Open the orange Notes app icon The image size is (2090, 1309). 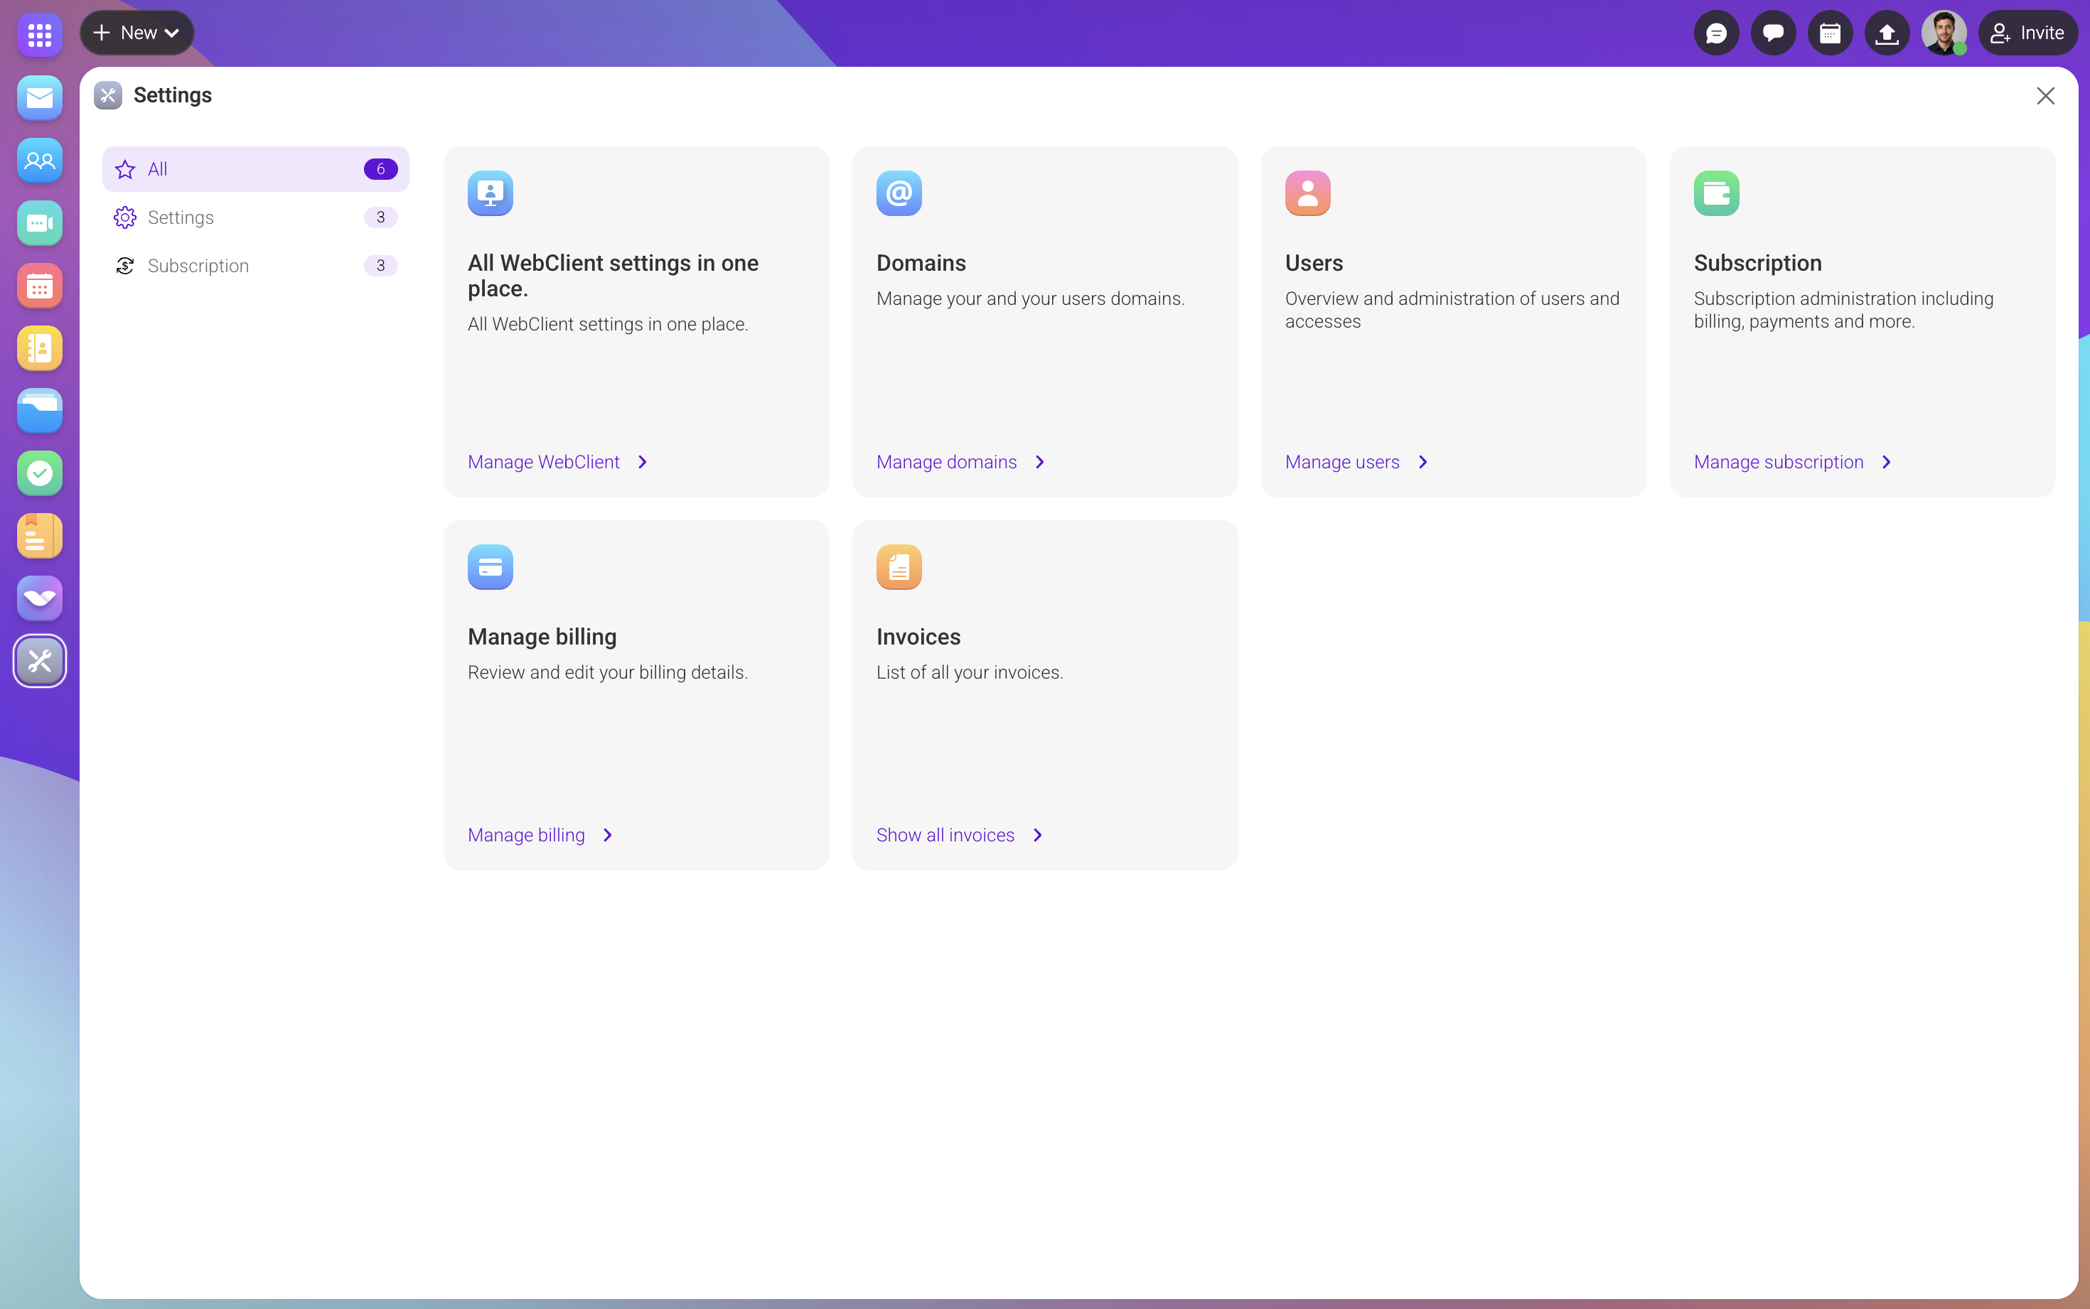pyautogui.click(x=40, y=536)
